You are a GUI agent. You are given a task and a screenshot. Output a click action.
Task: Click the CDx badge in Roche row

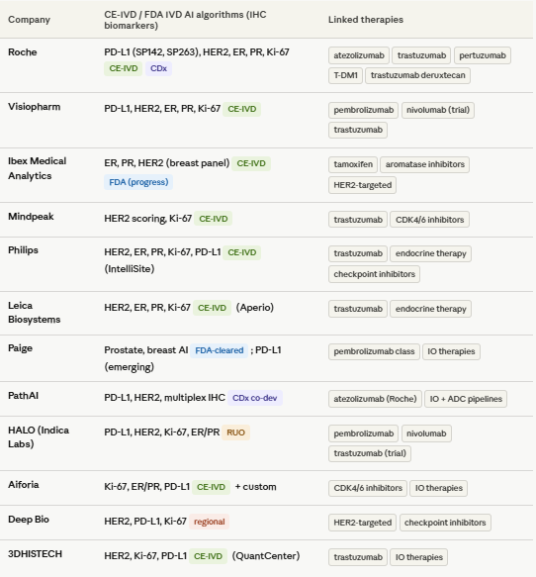point(158,68)
